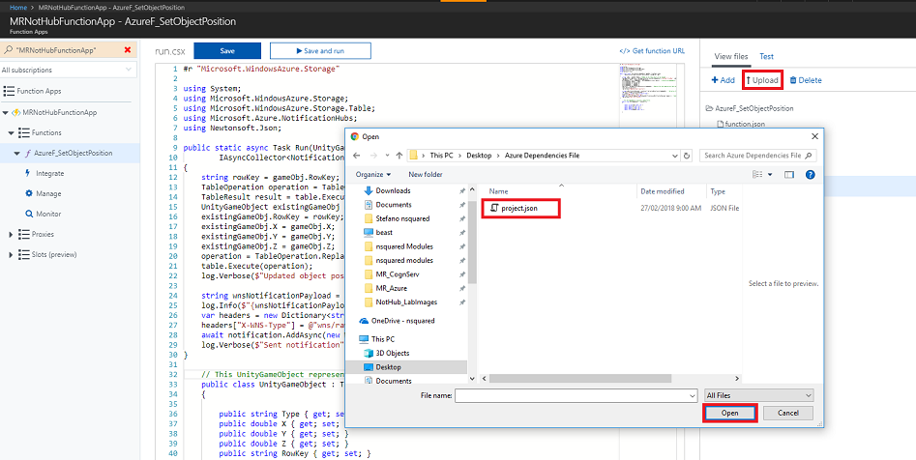Click the help icon in Open dialog
This screenshot has width=916, height=460.
[810, 174]
